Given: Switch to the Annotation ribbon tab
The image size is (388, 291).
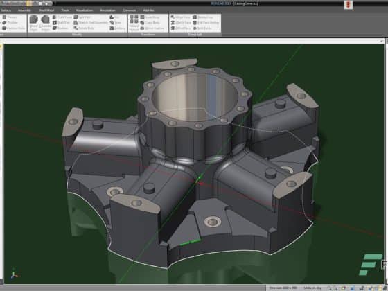Looking at the screenshot, I should 107,10.
